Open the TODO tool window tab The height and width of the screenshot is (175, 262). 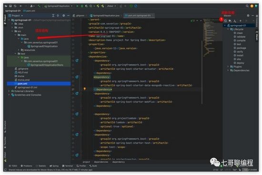pyautogui.click(x=13, y=166)
